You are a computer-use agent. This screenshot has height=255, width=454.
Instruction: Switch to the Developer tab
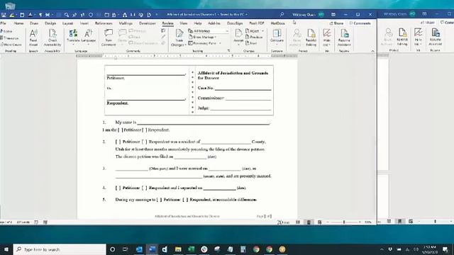[x=148, y=23]
